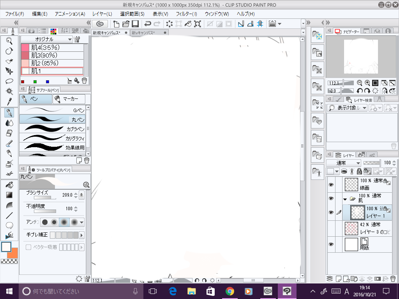
Task: Select the Balloon speech bubble tool
Action: tap(10, 225)
